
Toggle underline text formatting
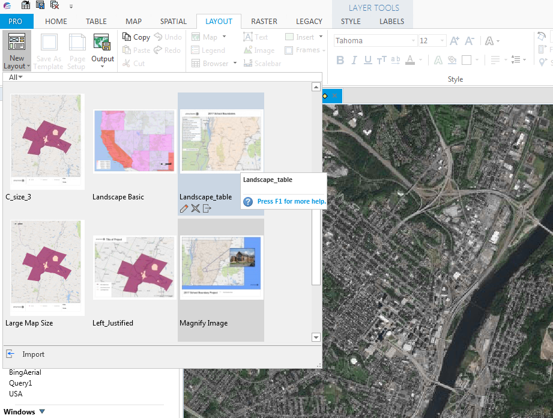367,60
